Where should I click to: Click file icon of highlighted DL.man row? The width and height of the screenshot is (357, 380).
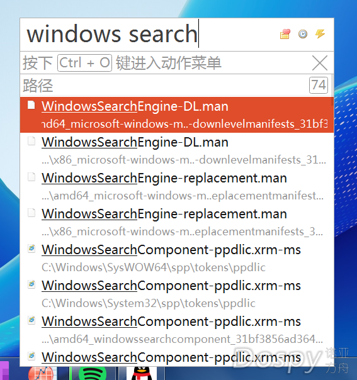click(x=31, y=105)
